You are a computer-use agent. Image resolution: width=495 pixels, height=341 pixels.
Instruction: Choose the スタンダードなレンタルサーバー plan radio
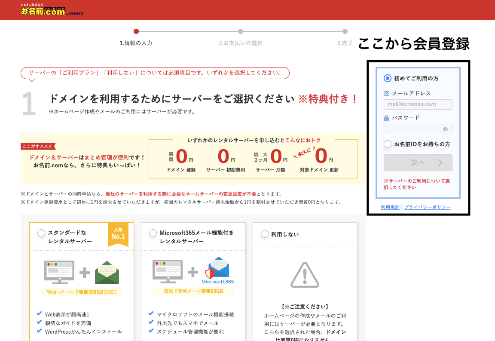[41, 233]
